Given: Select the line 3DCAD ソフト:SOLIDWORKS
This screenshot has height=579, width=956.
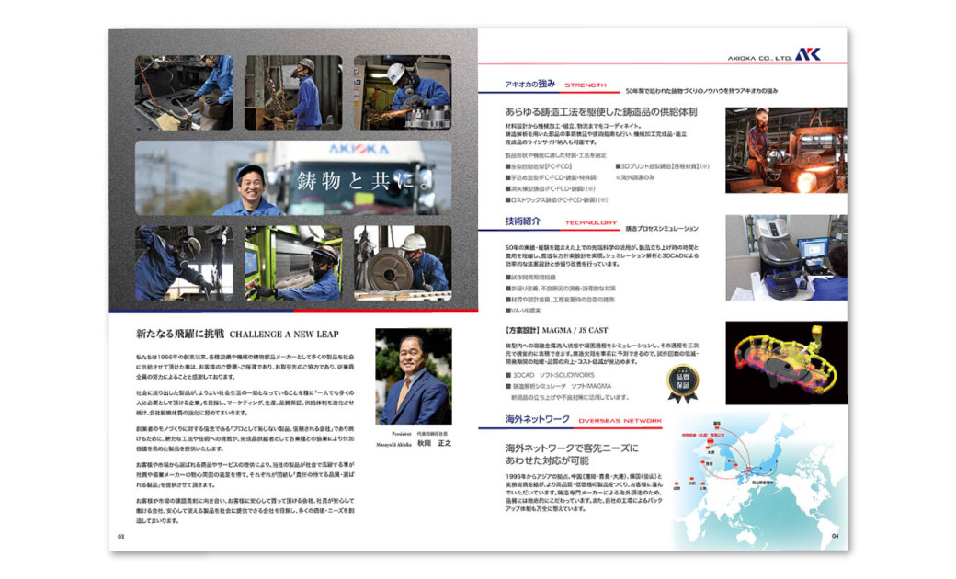Looking at the screenshot, I should pos(550,376).
